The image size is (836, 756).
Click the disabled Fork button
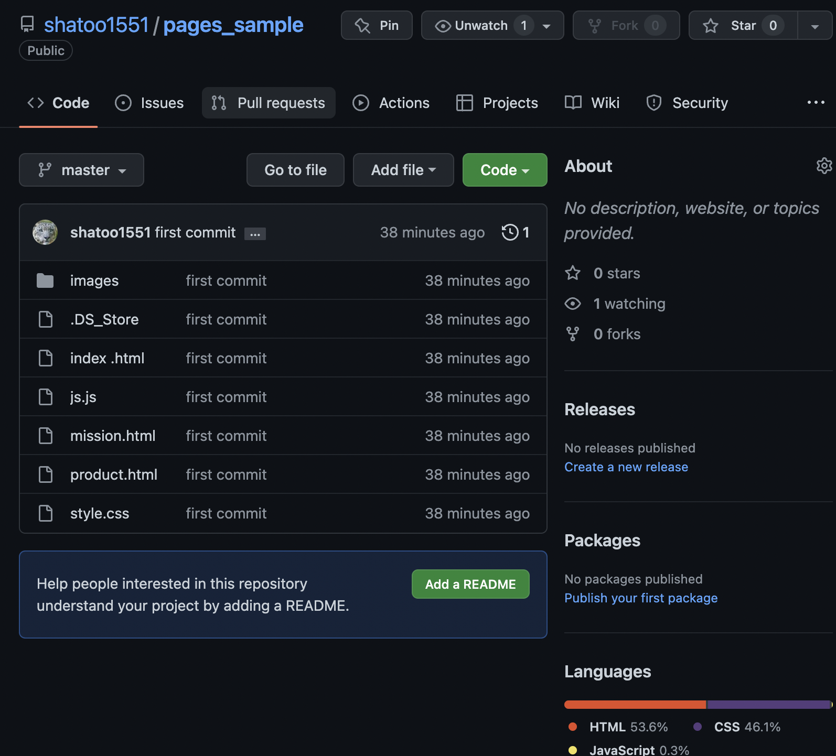(626, 25)
